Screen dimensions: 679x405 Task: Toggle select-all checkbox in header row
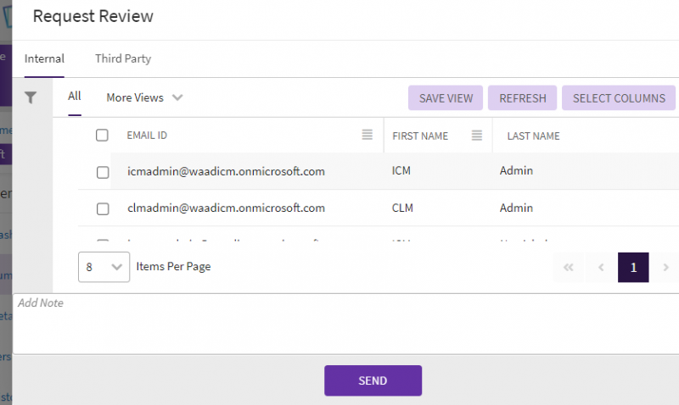tap(103, 136)
